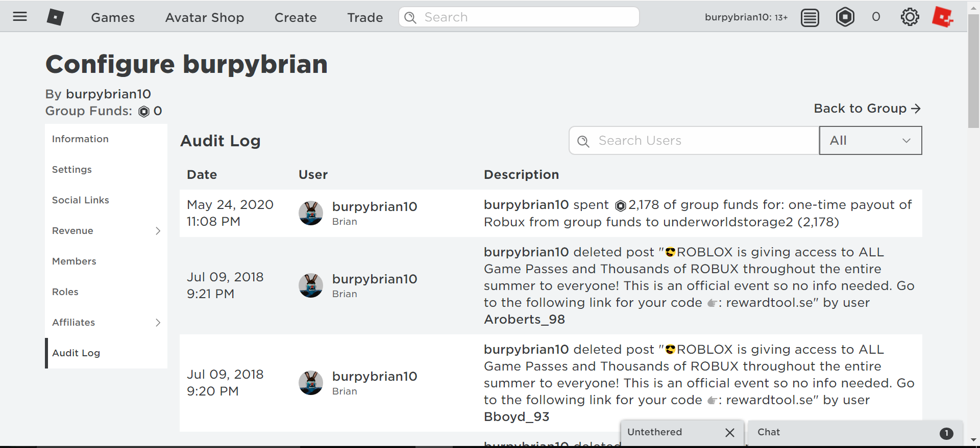
Task: Click the Configure burpybrian heading
Action: pos(186,64)
